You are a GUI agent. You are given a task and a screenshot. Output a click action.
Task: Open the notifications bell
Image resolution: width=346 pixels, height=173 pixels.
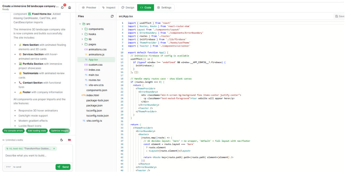point(63,7)
